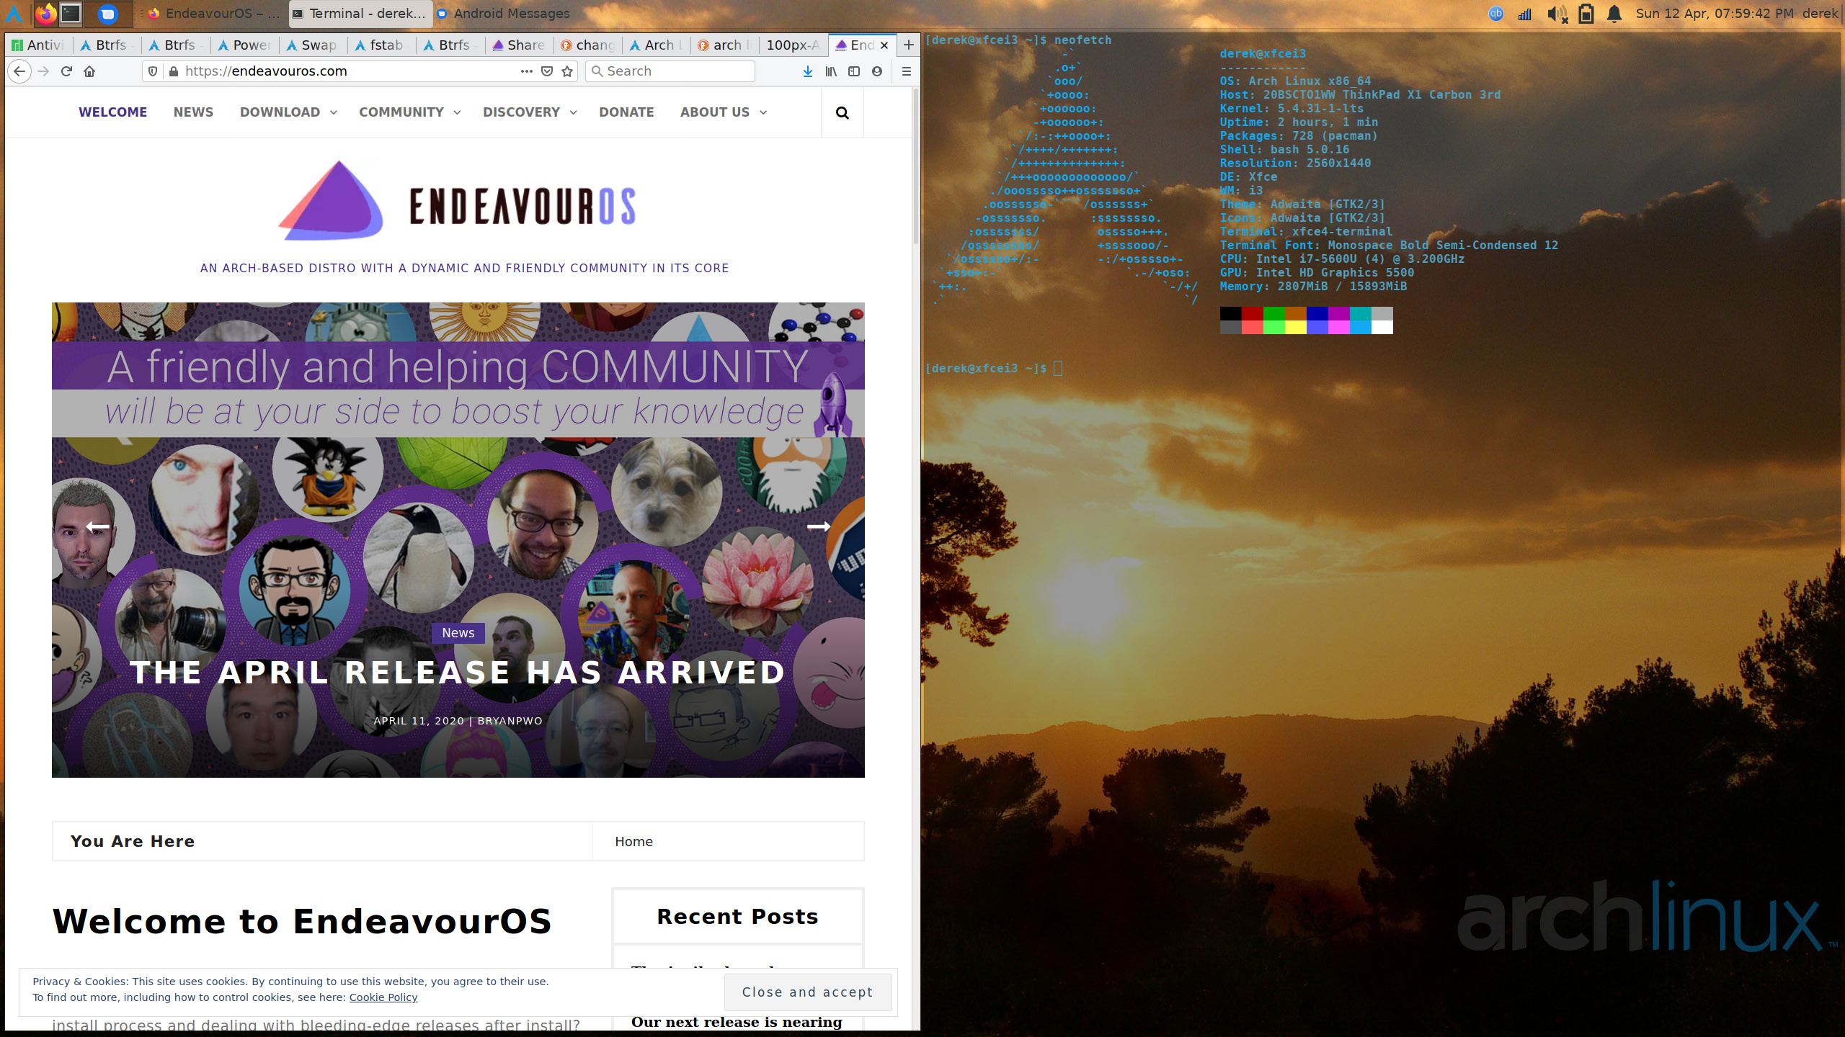Viewport: 1845px width, 1037px height.
Task: Open the Cookie Policy link
Action: (383, 997)
